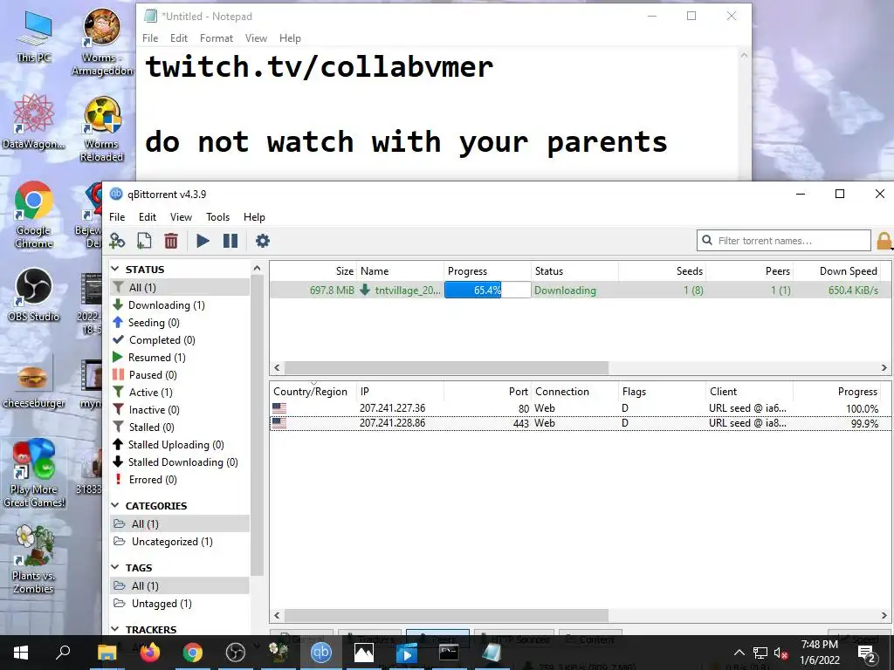Click the Add Torrent File toolbar icon
This screenshot has height=670, width=894.
click(x=144, y=241)
